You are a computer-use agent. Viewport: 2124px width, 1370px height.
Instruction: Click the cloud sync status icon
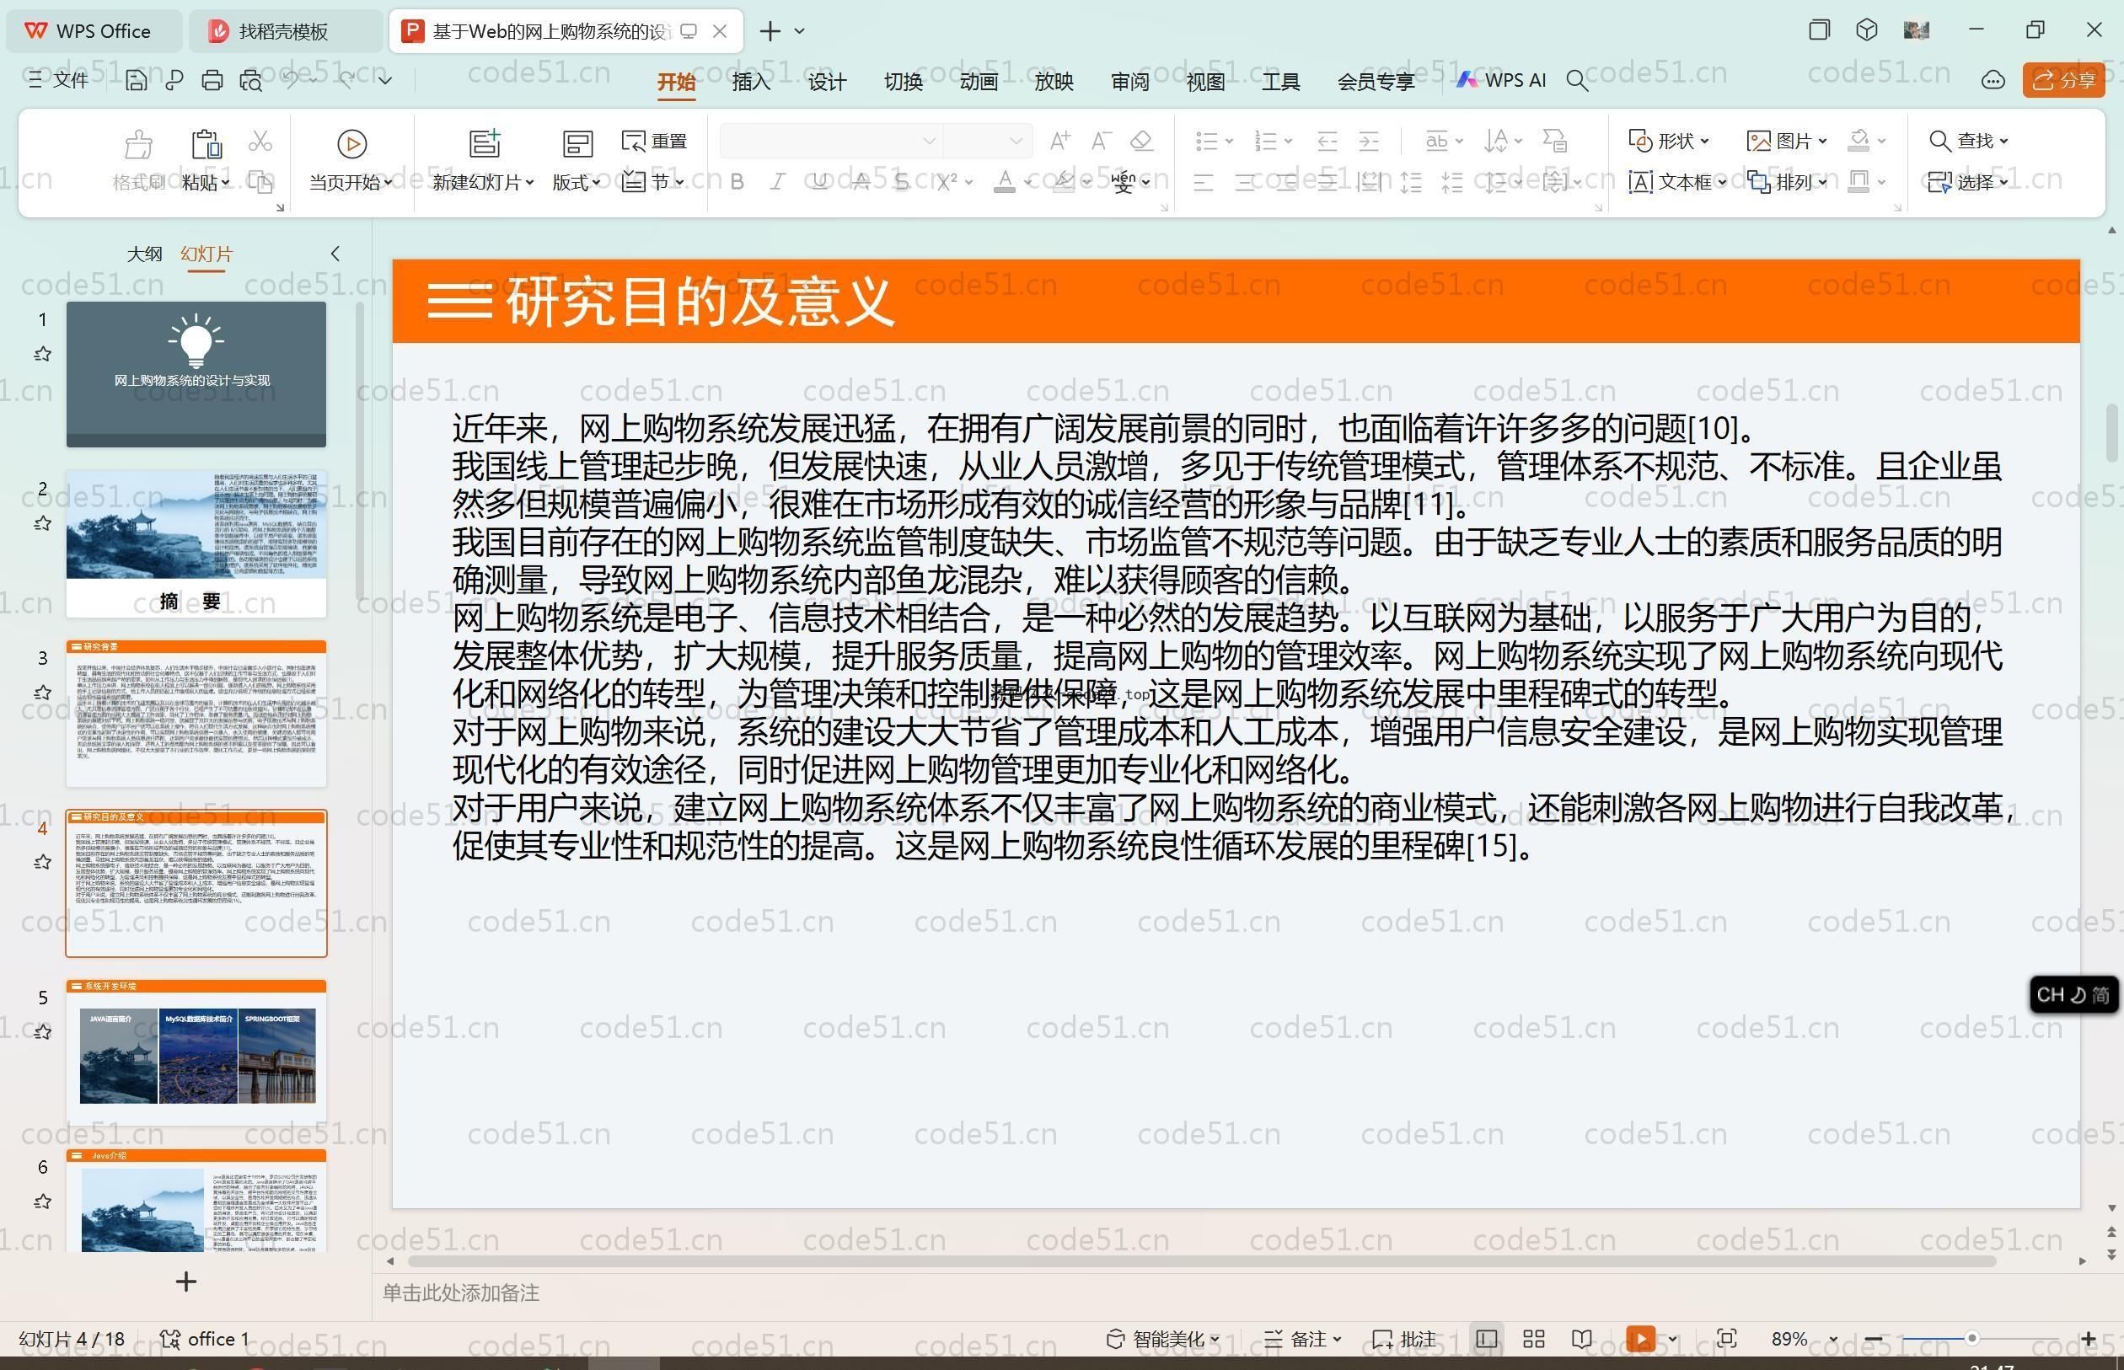point(1993,80)
